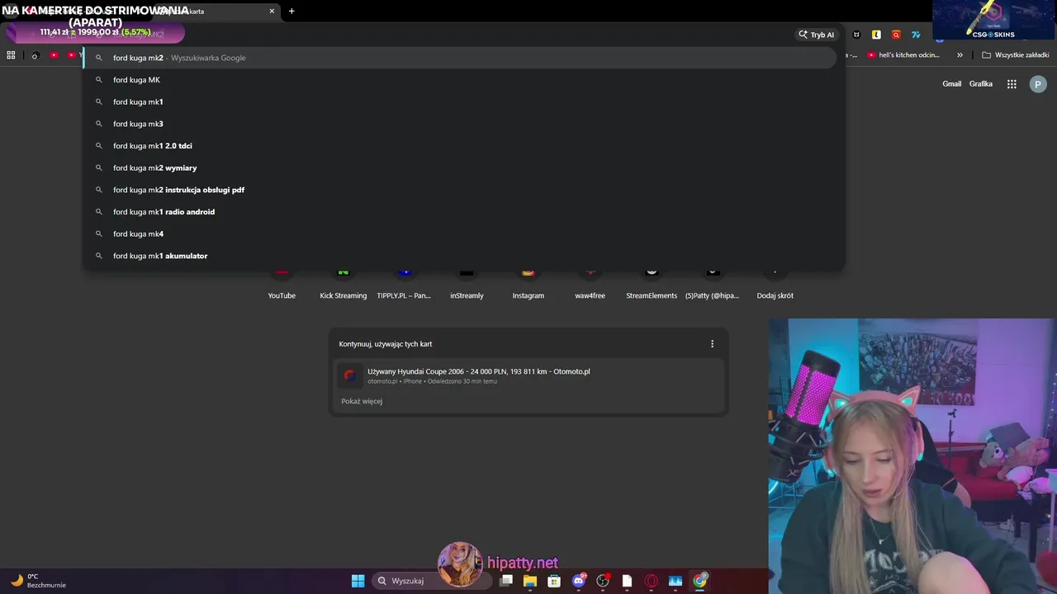
Task: Open the Instagram shortcut tile
Action: [x=528, y=285]
